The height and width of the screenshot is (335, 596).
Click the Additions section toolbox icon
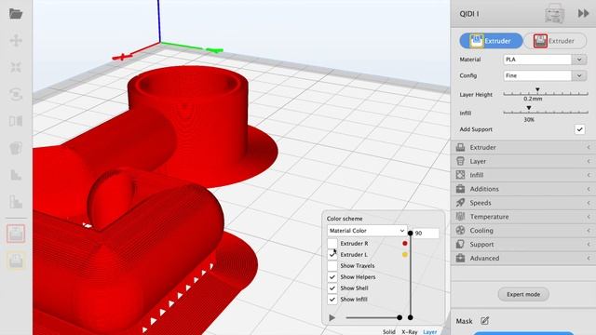(460, 189)
